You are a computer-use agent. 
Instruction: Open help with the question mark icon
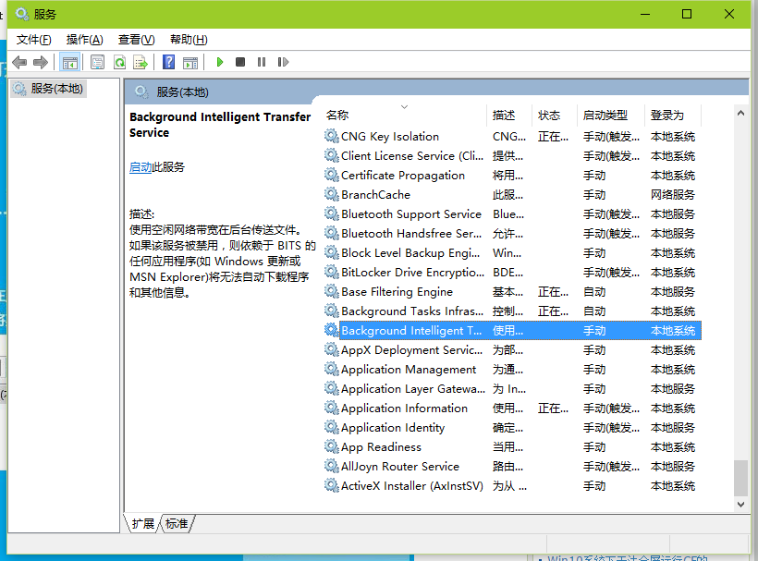(x=168, y=61)
